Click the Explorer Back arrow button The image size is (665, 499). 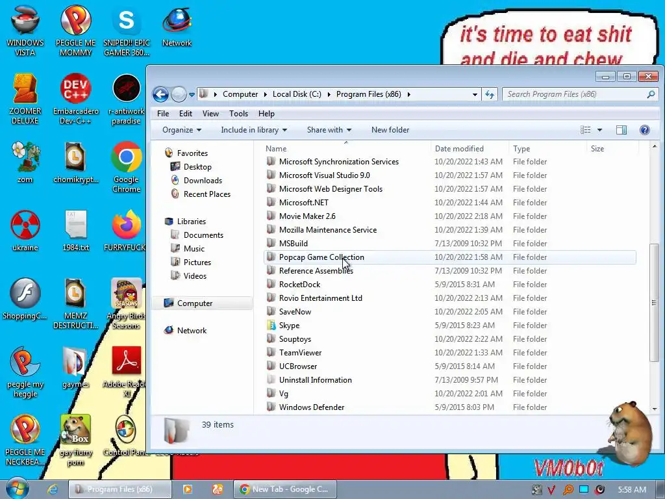tap(161, 94)
